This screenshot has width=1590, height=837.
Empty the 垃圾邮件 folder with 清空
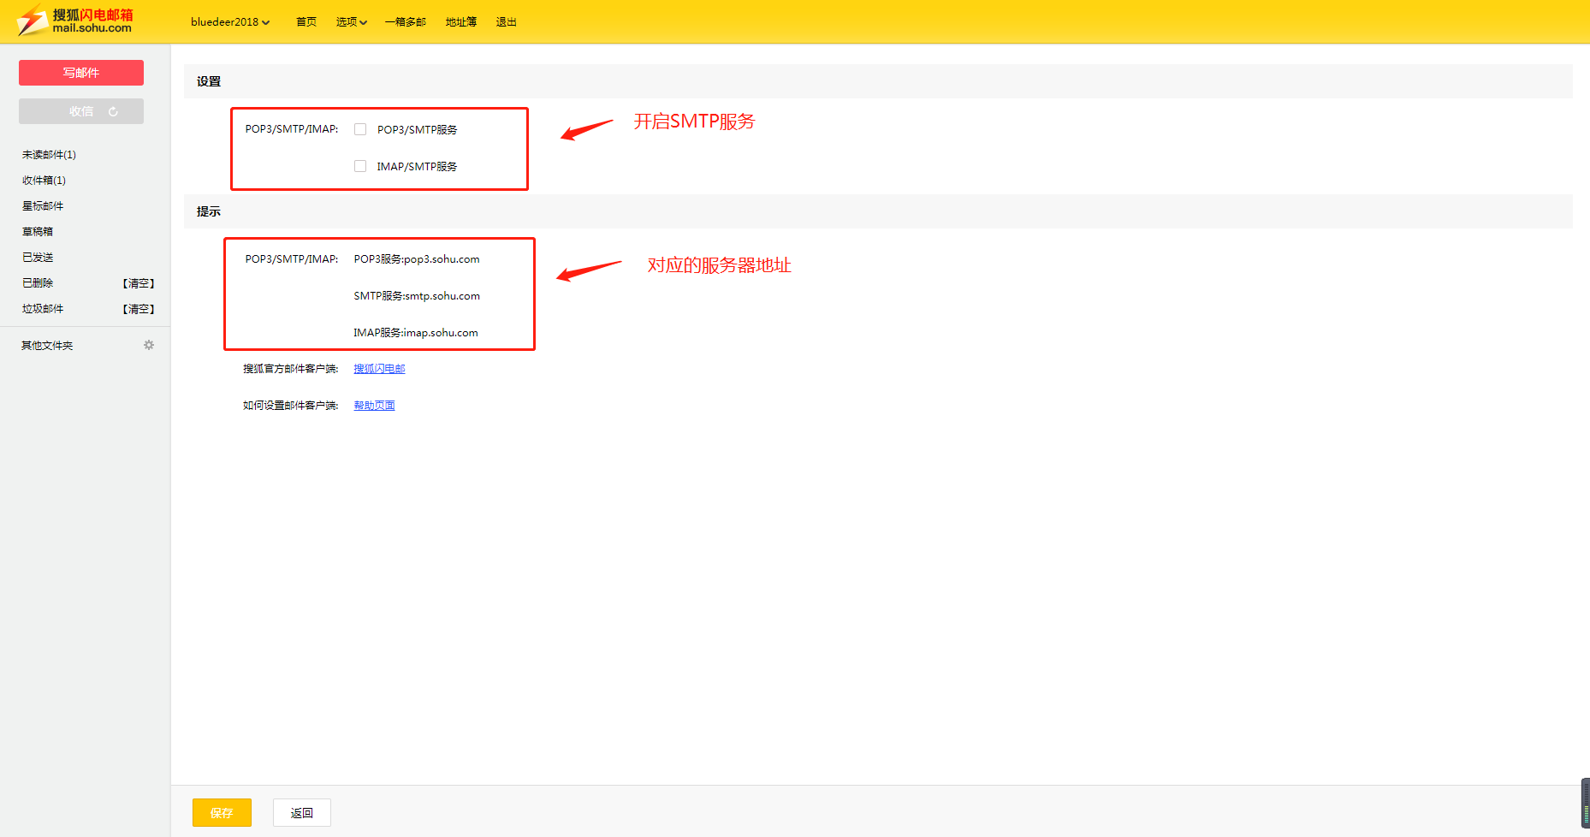tap(139, 309)
